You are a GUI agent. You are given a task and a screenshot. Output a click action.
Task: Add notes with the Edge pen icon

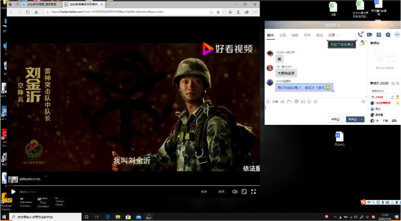238,12
